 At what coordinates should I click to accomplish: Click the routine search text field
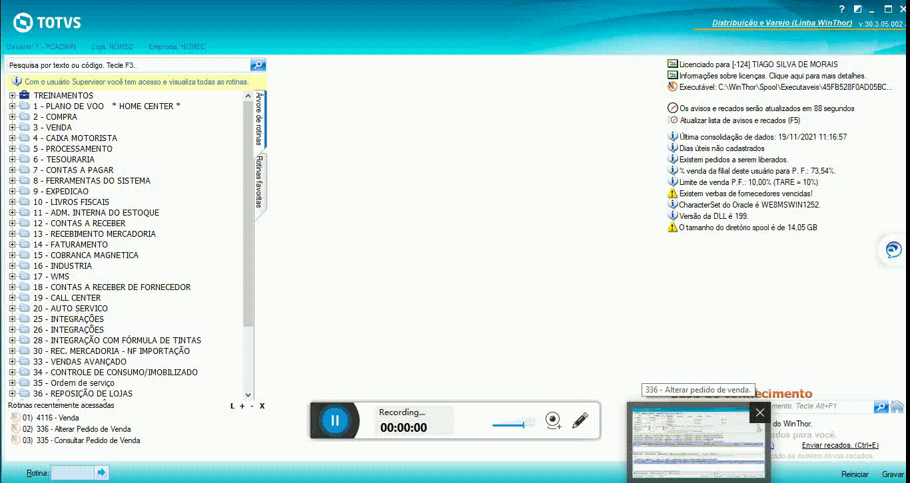(128, 65)
